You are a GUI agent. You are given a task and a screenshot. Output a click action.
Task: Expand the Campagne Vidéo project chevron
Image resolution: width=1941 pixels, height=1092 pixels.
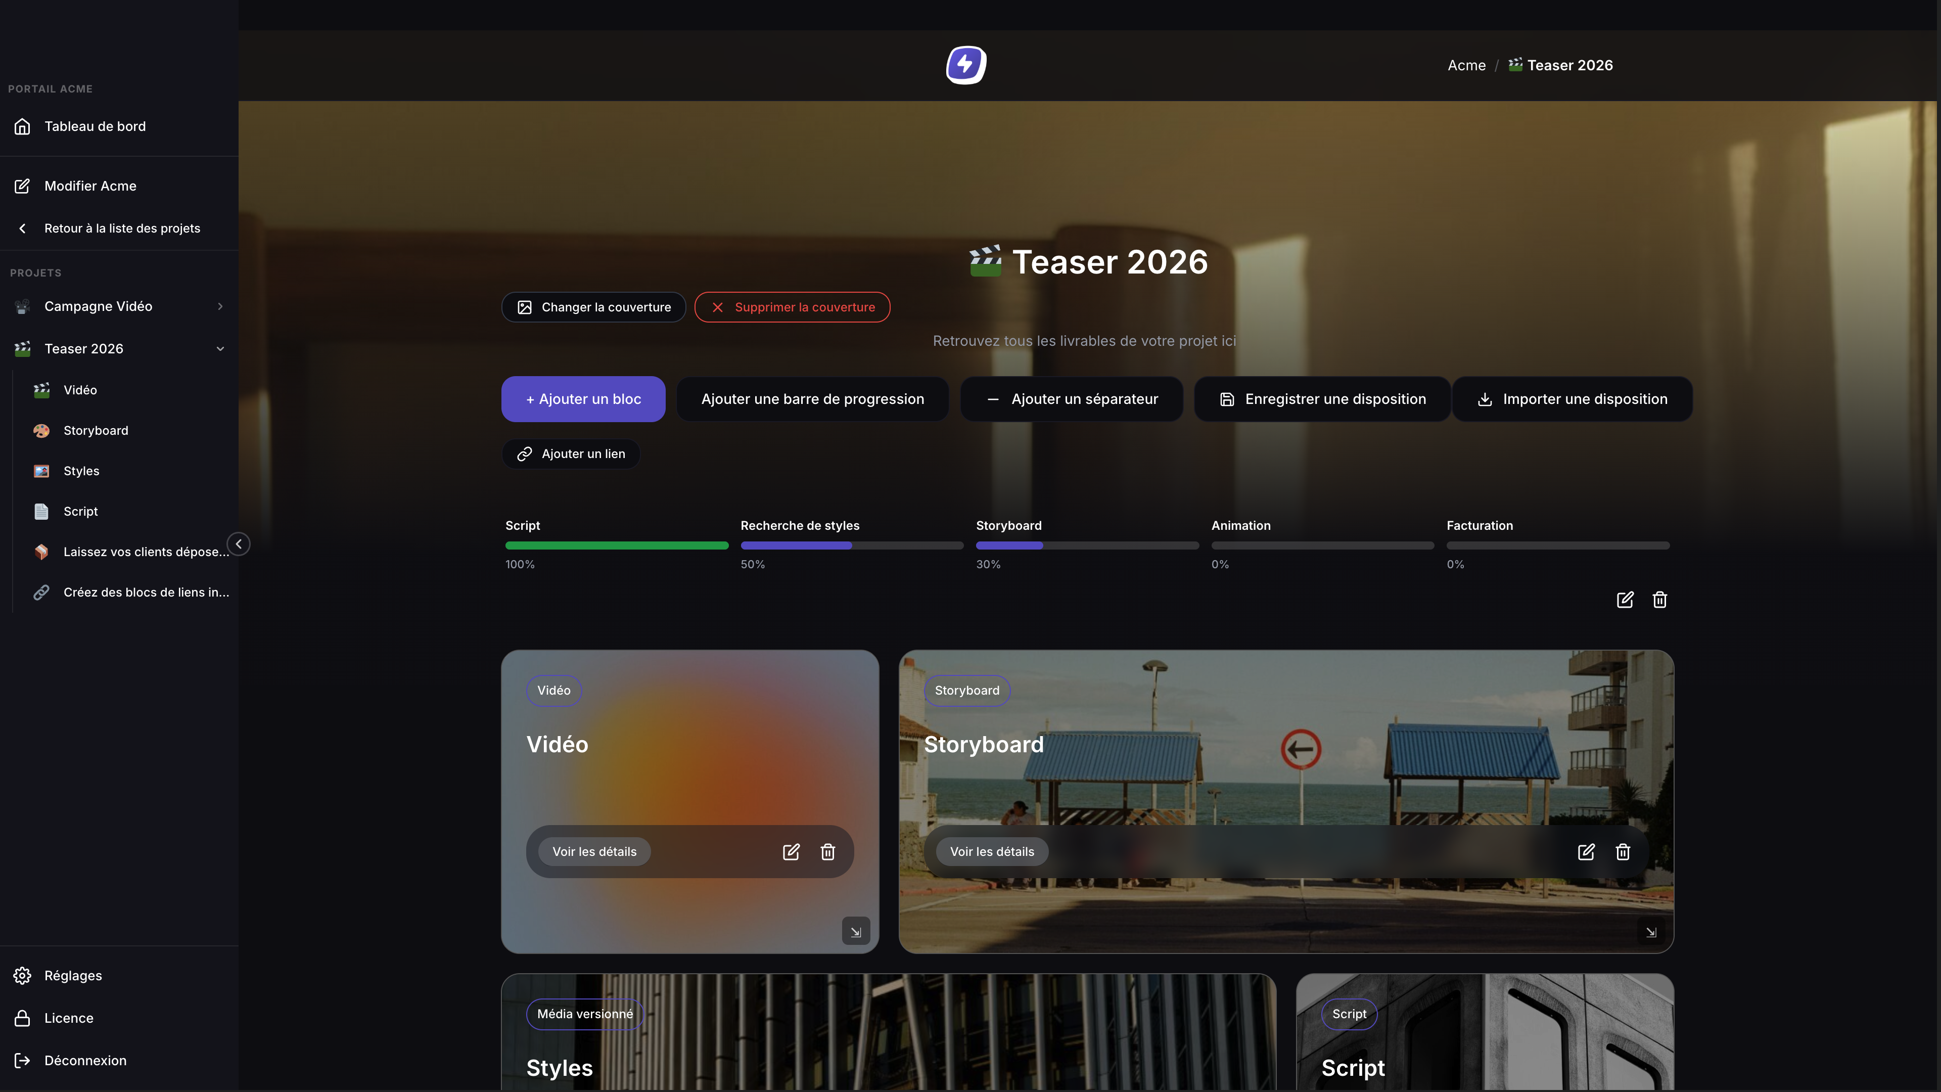pyautogui.click(x=220, y=307)
